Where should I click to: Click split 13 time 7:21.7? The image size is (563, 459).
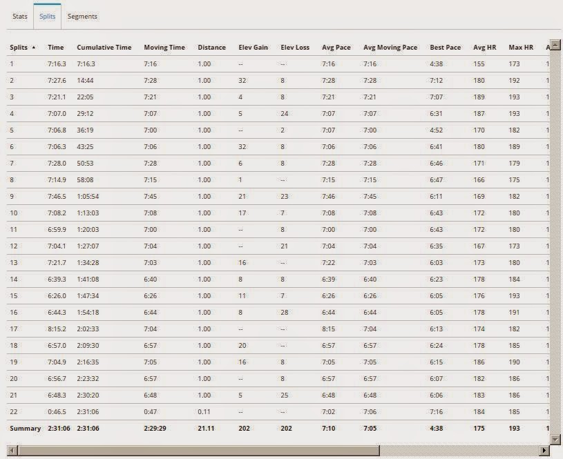pos(57,262)
